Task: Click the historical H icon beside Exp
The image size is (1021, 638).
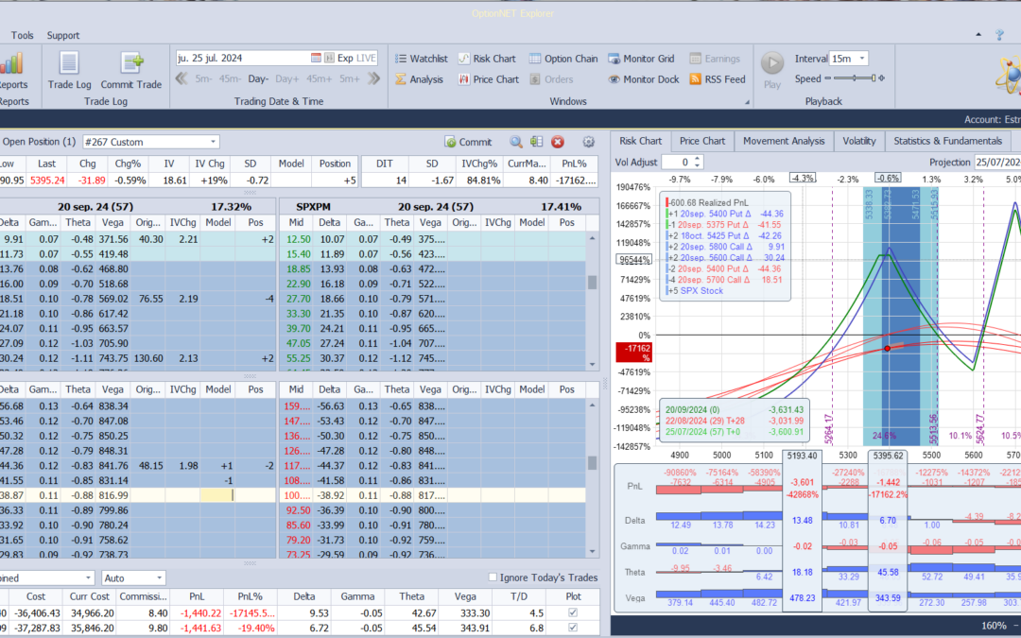Action: [x=329, y=58]
